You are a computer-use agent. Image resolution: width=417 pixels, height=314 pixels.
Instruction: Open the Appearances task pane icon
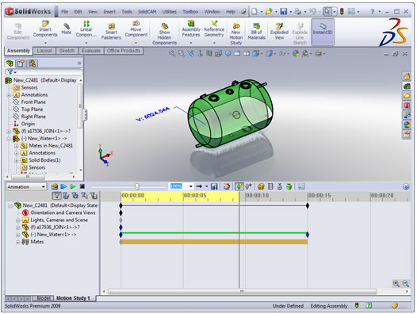coord(407,124)
